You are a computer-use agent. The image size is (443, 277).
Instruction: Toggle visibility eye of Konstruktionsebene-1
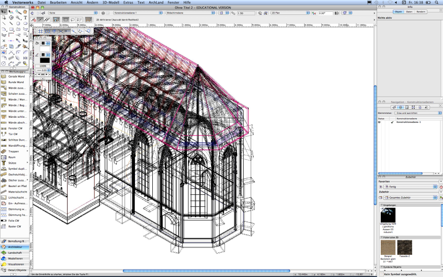coord(379,122)
